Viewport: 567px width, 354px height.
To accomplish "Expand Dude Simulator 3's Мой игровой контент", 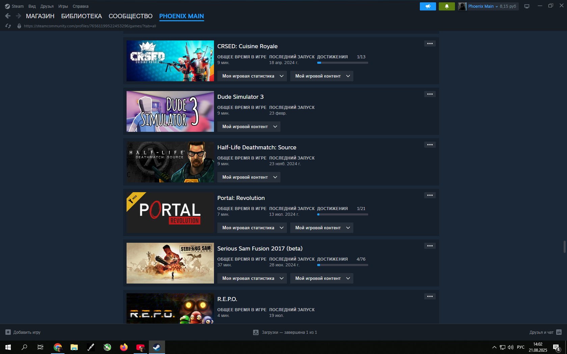I will pyautogui.click(x=249, y=127).
